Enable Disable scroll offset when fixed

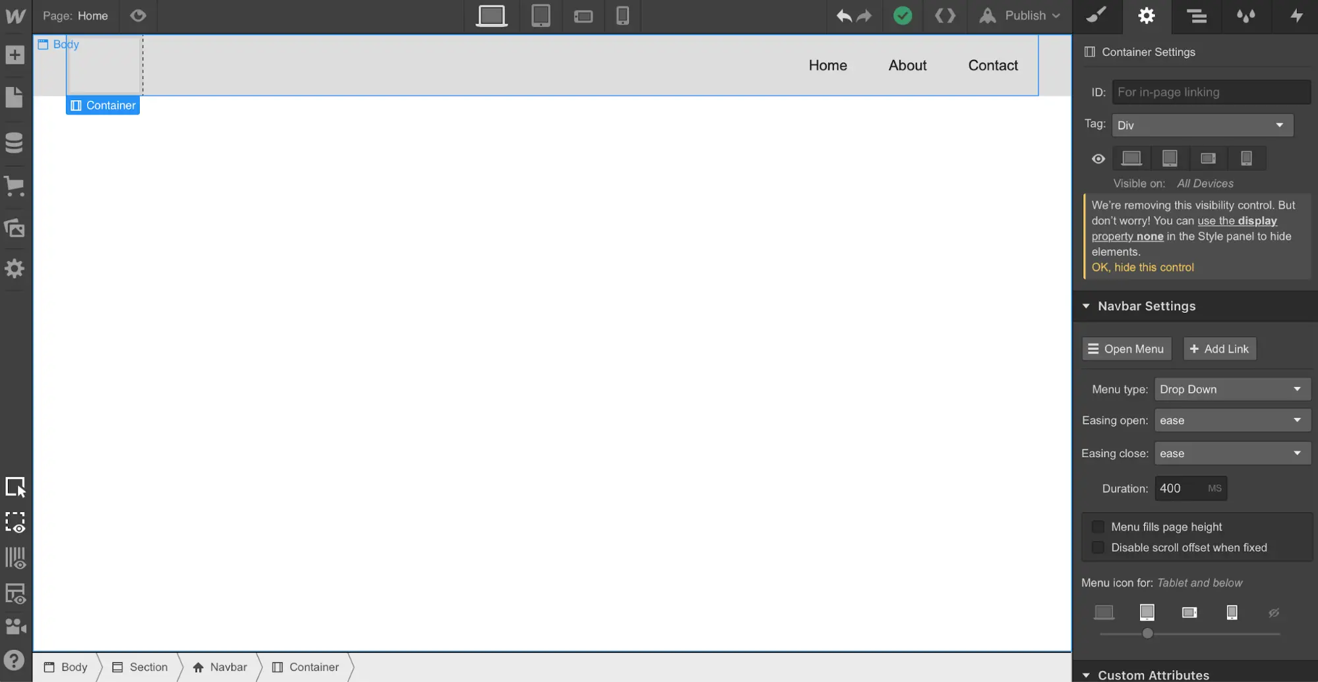tap(1098, 548)
